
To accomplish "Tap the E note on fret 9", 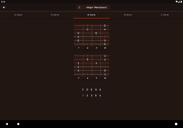I will [x=96, y=33].
